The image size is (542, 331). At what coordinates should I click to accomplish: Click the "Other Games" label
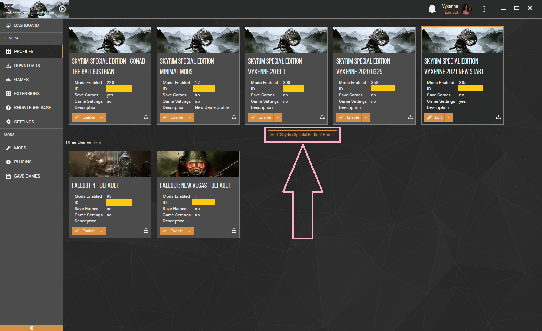coord(78,142)
